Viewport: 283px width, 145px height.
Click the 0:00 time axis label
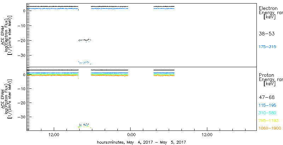pos(131,135)
